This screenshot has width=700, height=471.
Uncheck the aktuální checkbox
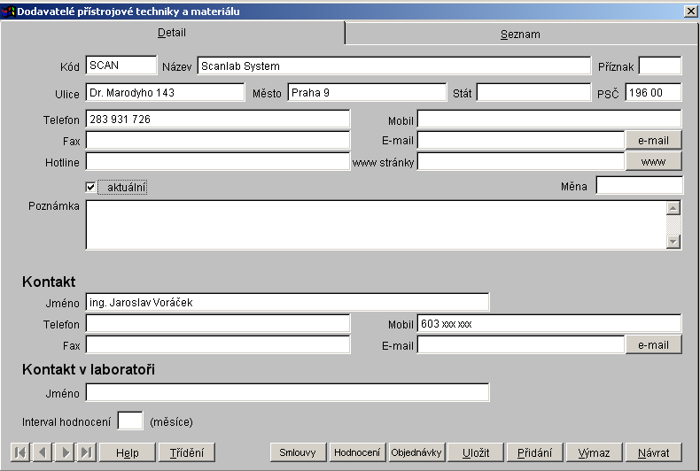pos(90,187)
